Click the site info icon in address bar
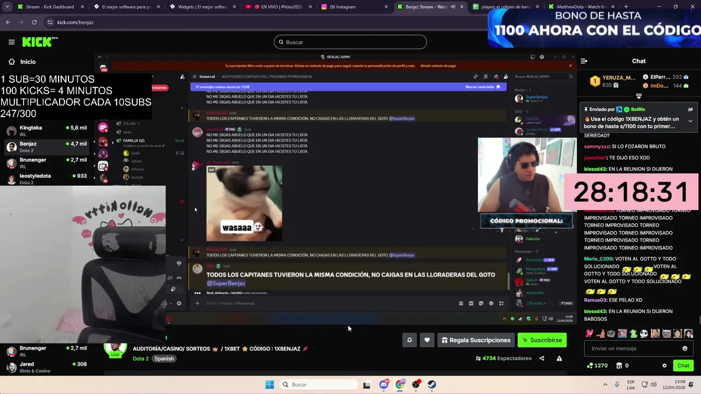The height and width of the screenshot is (394, 701). click(50, 22)
